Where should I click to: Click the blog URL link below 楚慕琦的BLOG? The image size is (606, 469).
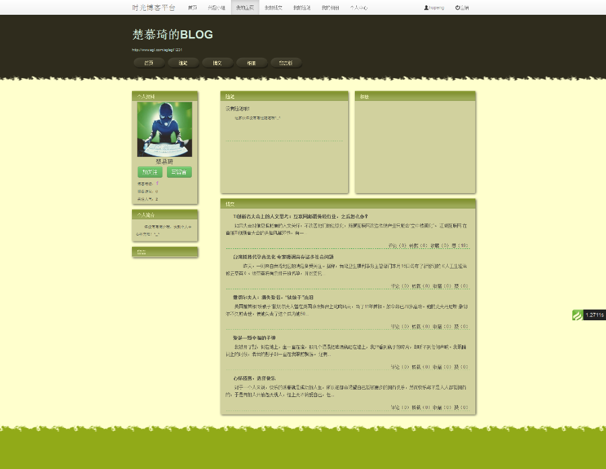coord(157,49)
